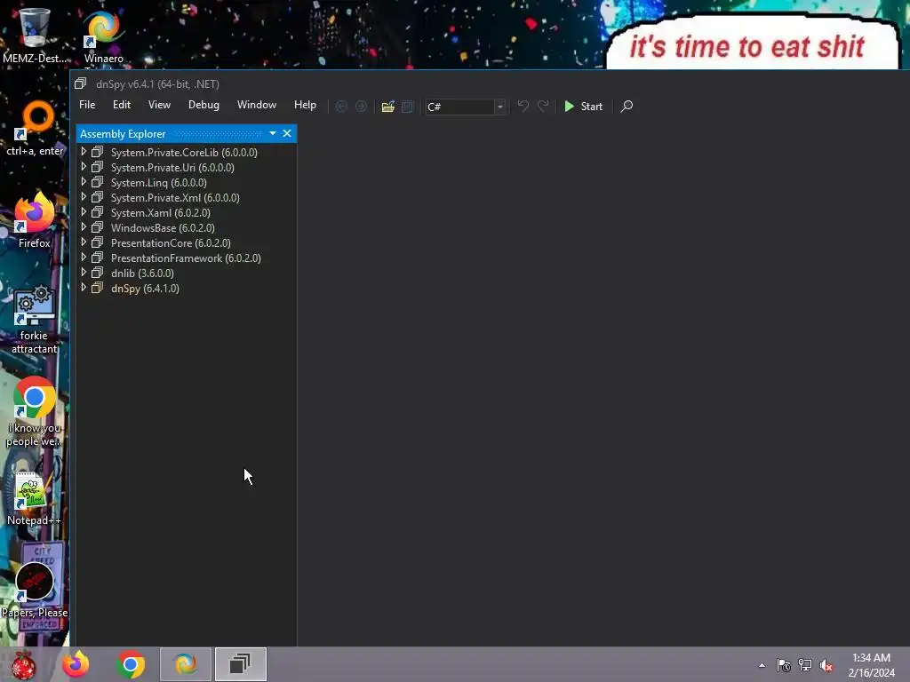Click the muted volume tray icon

pos(826,665)
